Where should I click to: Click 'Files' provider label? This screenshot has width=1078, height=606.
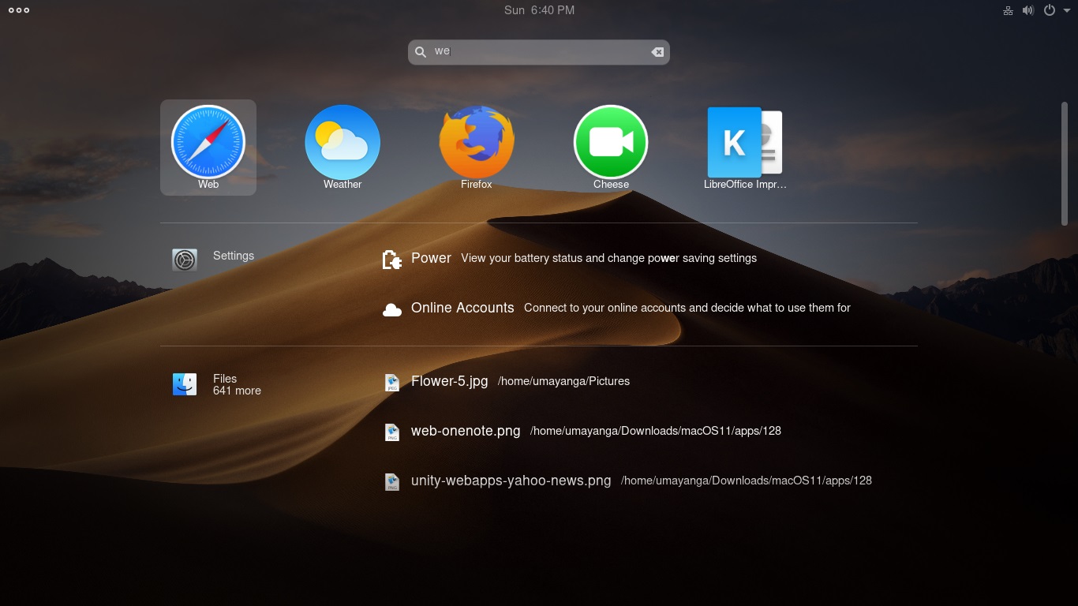point(225,379)
